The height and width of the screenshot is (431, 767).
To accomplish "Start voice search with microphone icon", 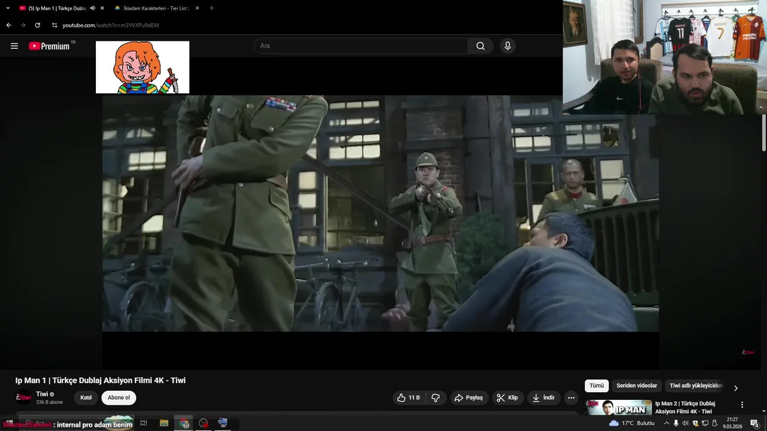I will coord(508,46).
